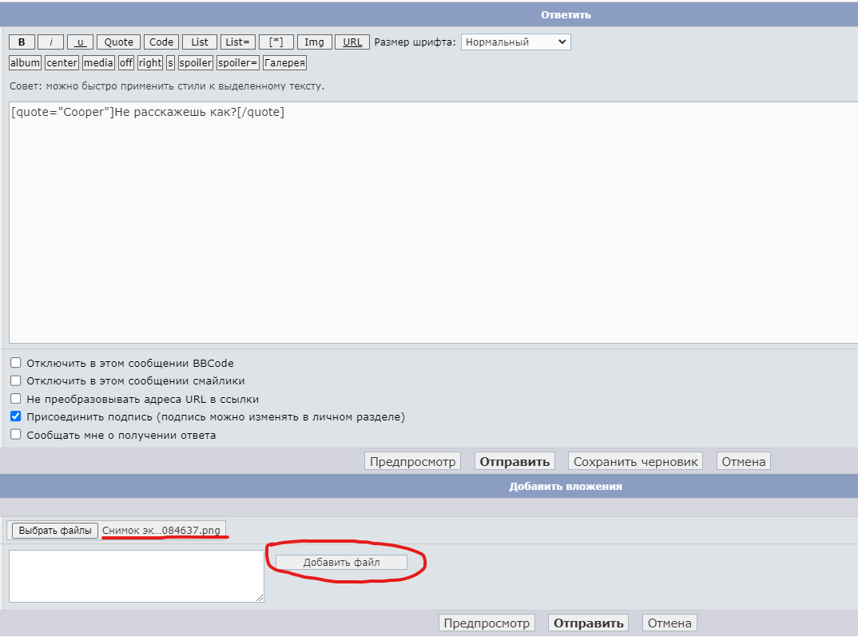Apply italic with the i button
The width and height of the screenshot is (858, 641).
pyautogui.click(x=51, y=42)
